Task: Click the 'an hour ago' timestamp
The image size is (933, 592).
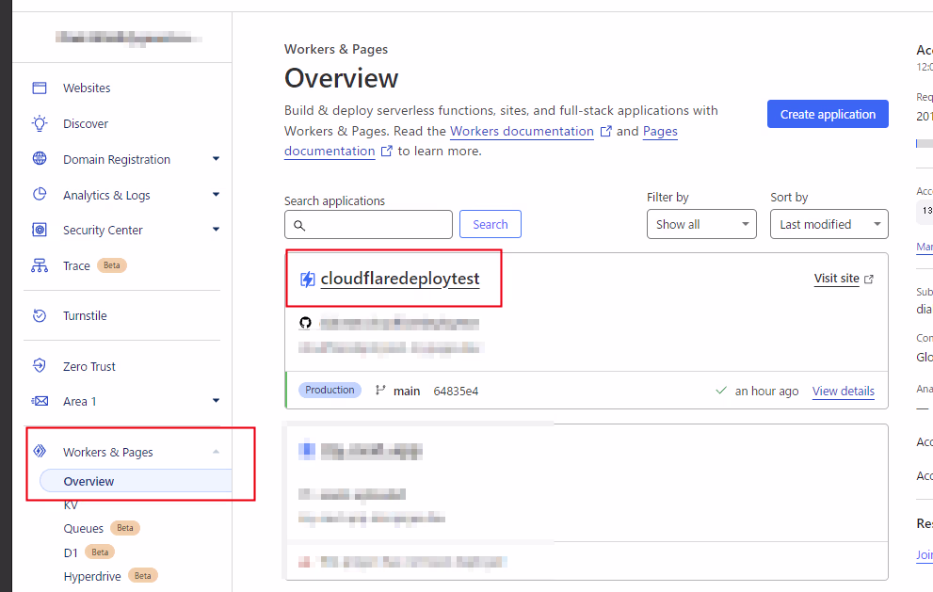Action: coord(766,391)
